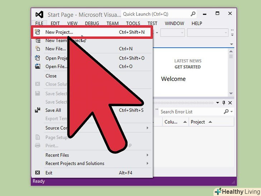
Task: Open the first empty toolbar combo box
Action: coord(172,33)
